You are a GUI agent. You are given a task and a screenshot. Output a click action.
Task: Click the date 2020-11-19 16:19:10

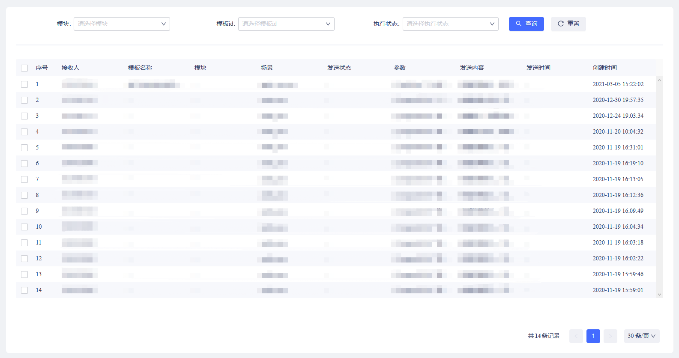coord(618,164)
